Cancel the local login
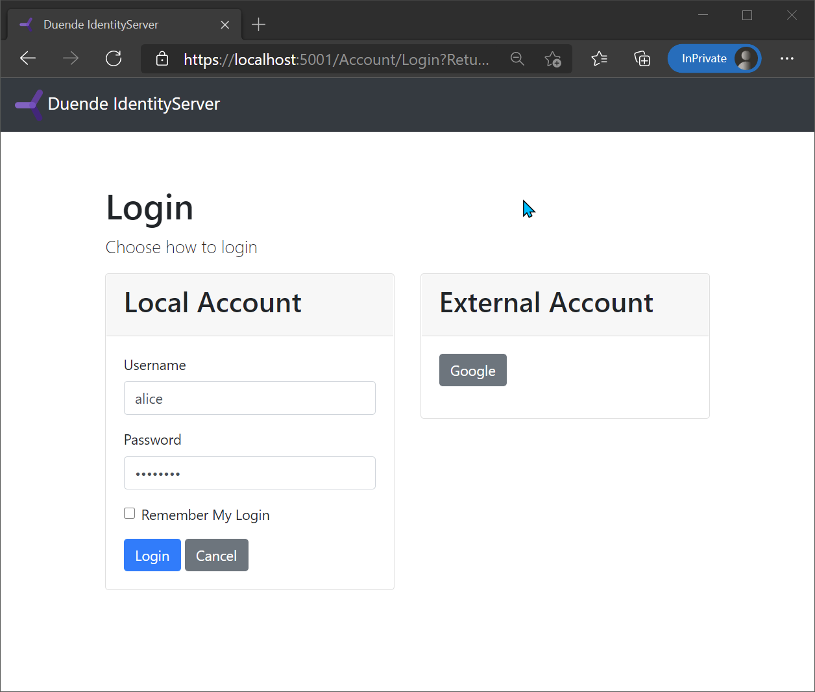 coord(217,555)
